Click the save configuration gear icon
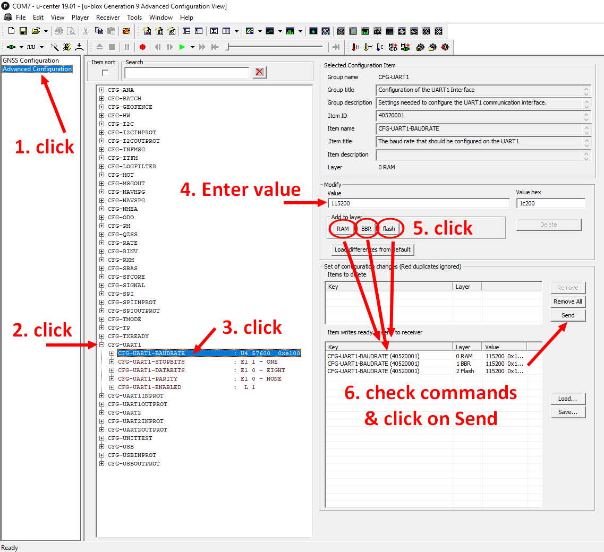Viewport: 604px width, 552px height. (420, 47)
